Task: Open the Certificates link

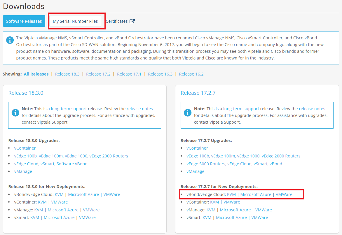Action: [116, 21]
